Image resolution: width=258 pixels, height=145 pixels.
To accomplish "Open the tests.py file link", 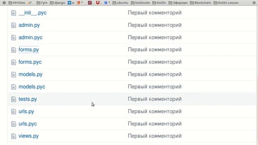I will coord(28,99).
